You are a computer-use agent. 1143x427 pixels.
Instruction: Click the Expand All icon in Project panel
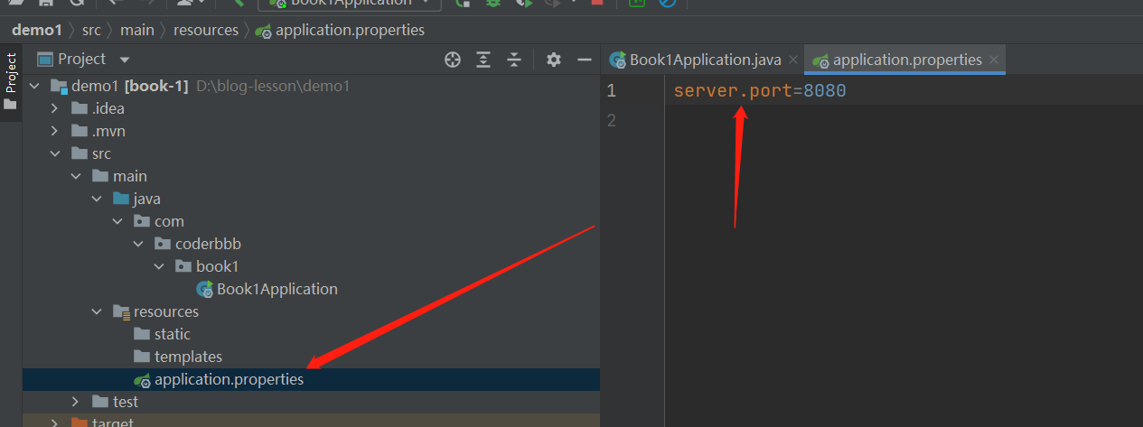(483, 60)
